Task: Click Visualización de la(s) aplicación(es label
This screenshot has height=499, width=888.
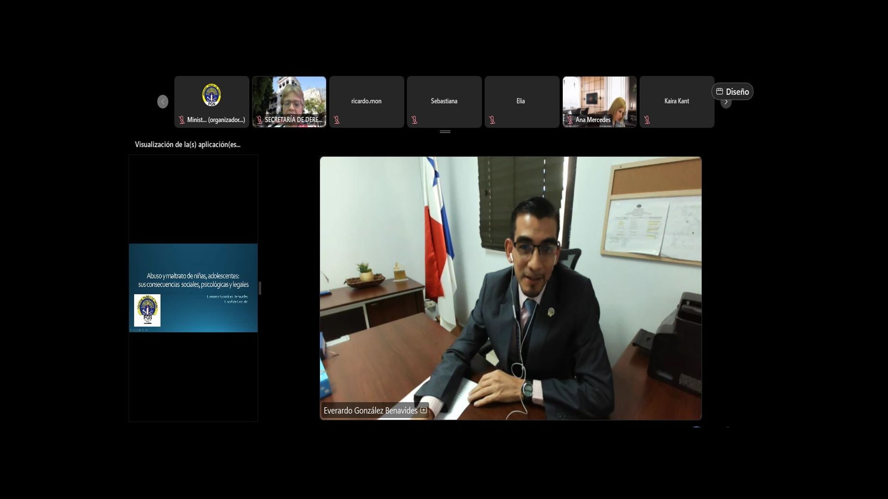Action: point(187,145)
